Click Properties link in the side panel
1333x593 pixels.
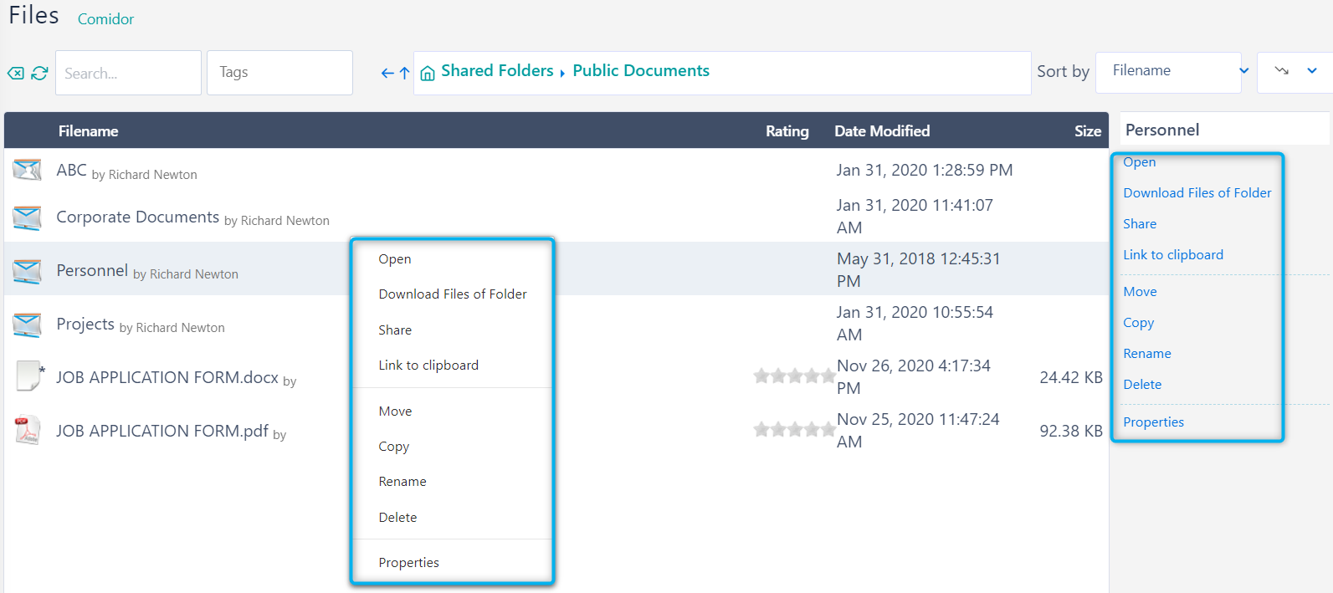[x=1153, y=422]
